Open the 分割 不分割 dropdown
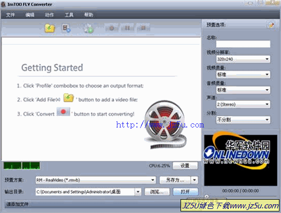Image resolution: width=281 pixels, height=213 pixels. point(243,120)
